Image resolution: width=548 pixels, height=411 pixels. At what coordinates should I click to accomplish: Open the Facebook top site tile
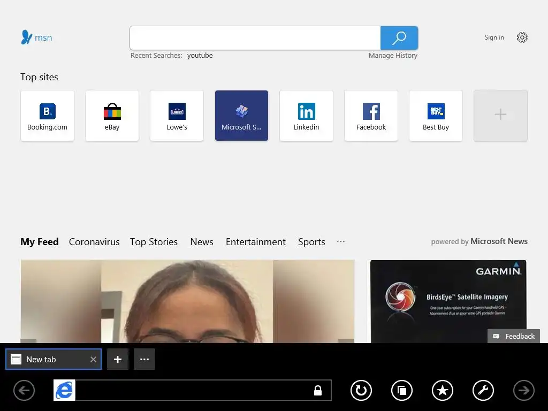tap(371, 116)
